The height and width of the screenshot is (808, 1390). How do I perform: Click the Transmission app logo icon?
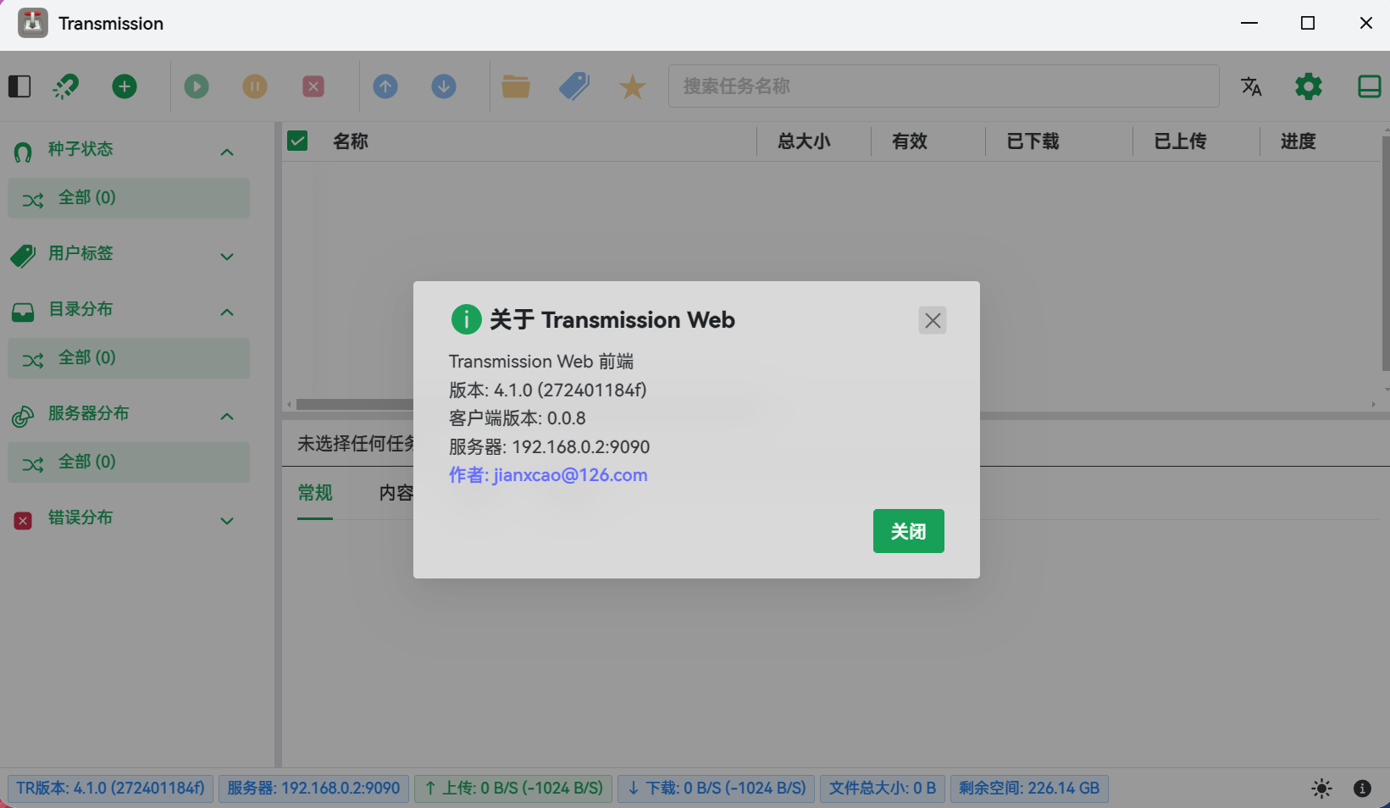tap(33, 23)
